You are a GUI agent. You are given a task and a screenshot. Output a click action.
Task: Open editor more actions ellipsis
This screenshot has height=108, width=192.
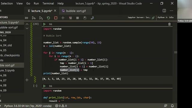tap(171, 11)
